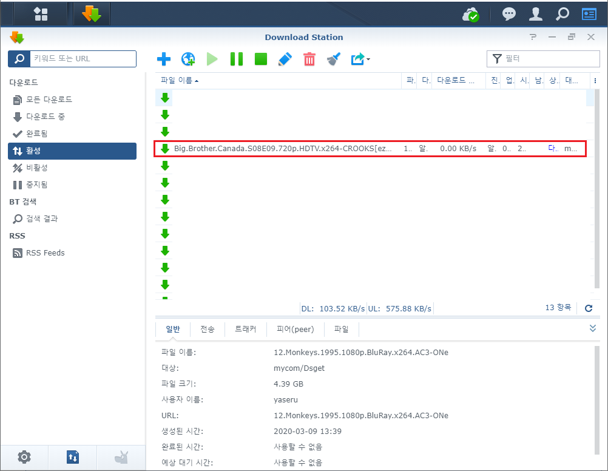Click the blue plus add task button
Screen dimensions: 608x471
point(164,59)
